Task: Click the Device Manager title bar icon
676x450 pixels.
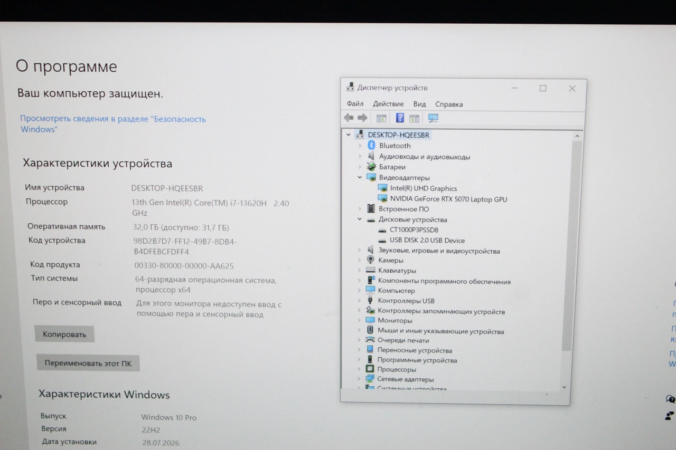Action: [350, 88]
